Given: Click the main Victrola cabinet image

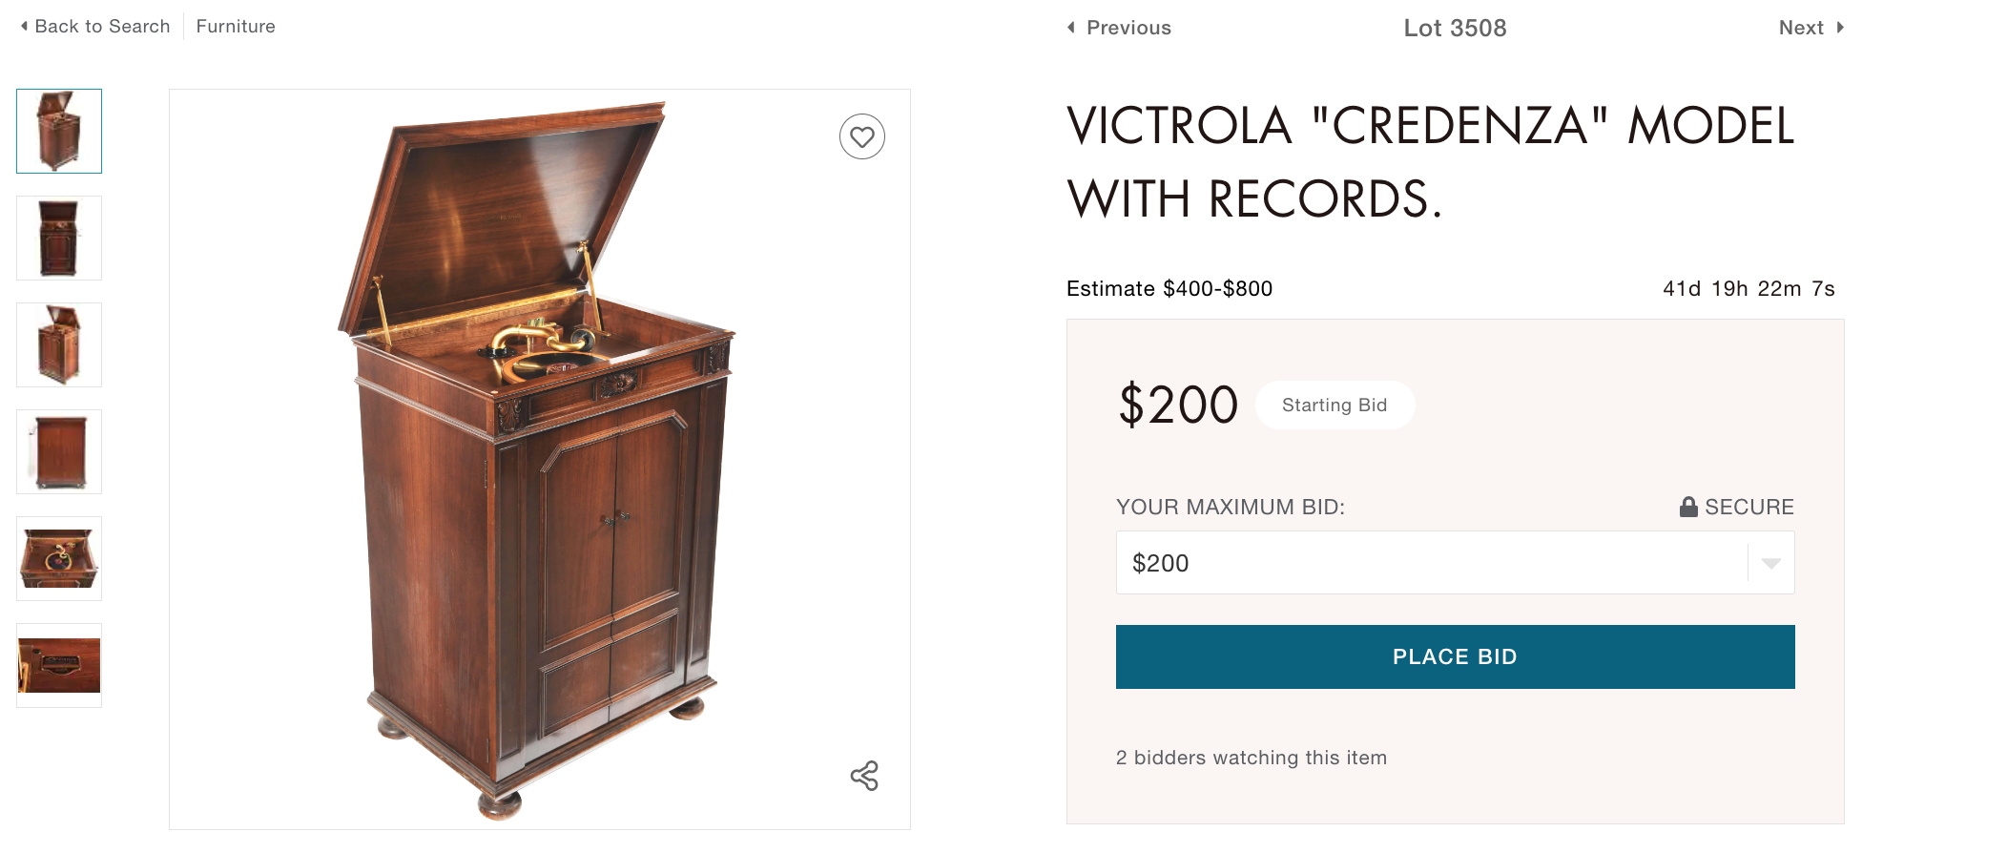Looking at the screenshot, I should point(539,458).
